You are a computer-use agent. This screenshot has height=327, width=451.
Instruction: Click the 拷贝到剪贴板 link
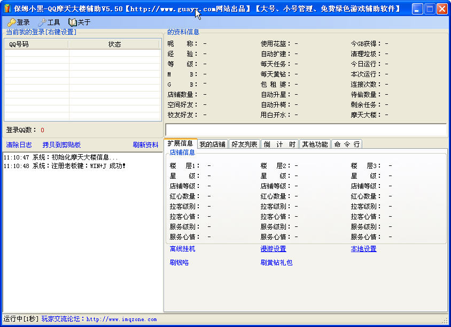point(61,145)
